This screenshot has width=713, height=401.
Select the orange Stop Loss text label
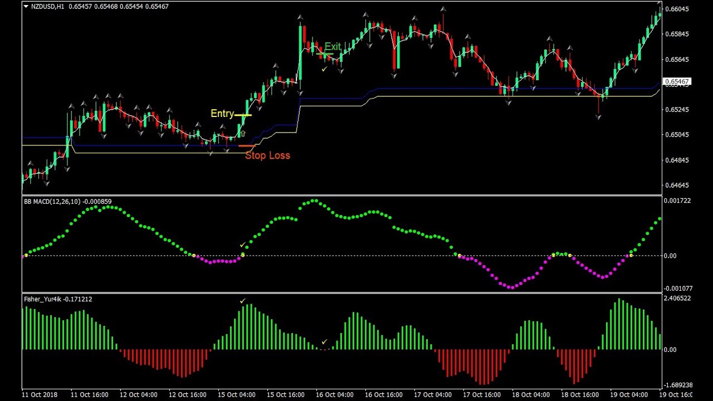coord(267,155)
